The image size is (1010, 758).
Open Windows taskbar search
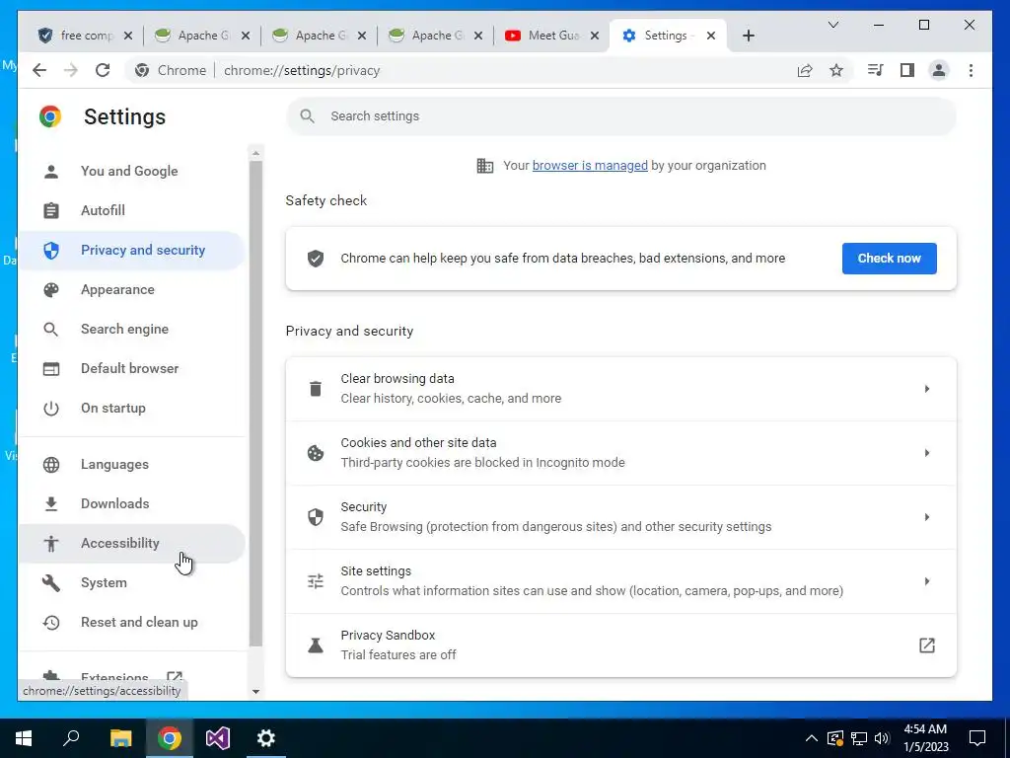71,738
